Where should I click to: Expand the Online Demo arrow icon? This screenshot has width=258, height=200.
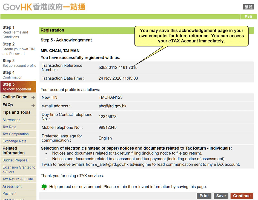click(x=33, y=97)
